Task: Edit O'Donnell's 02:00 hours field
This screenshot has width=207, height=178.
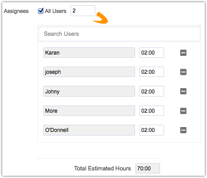Action: [x=152, y=130]
